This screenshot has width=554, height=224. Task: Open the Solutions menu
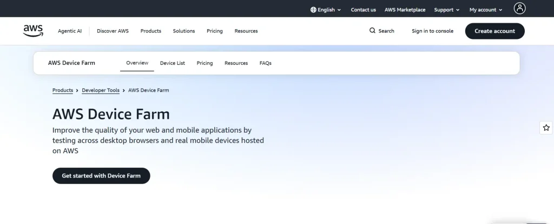point(184,31)
